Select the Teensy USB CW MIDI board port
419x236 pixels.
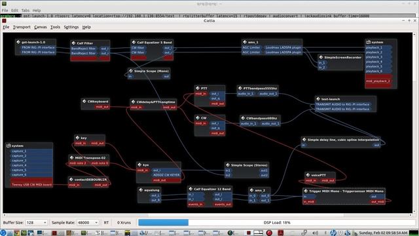coord(31,185)
